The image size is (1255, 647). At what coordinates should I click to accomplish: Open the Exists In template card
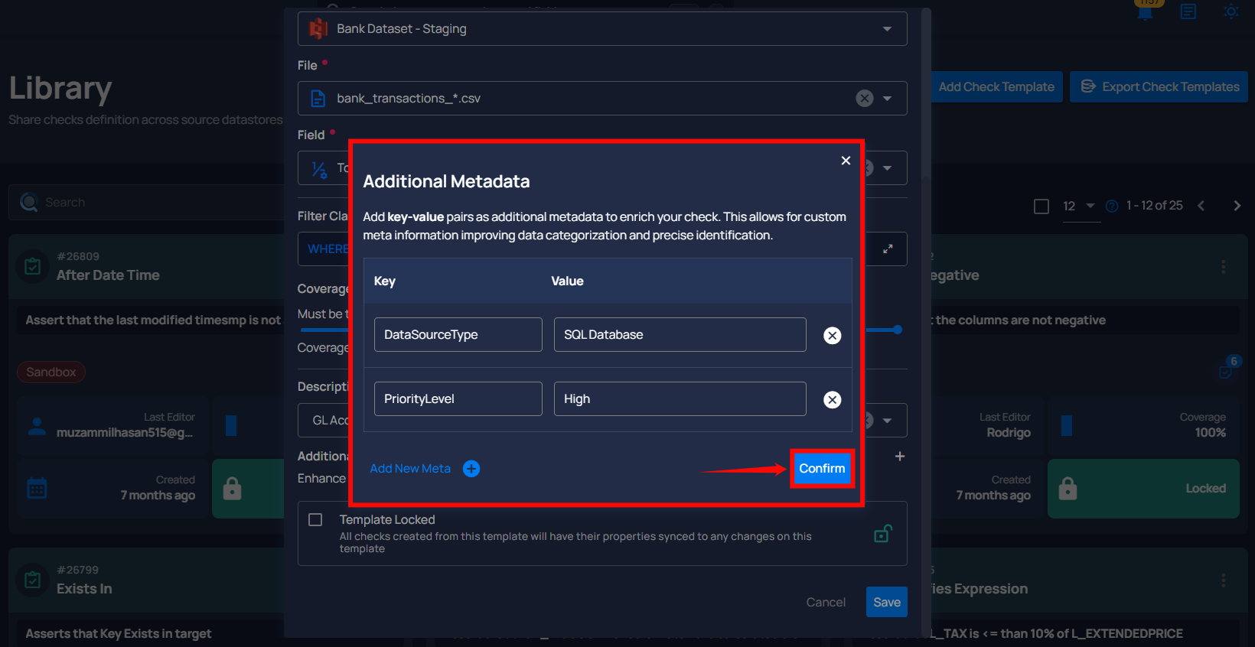point(84,589)
